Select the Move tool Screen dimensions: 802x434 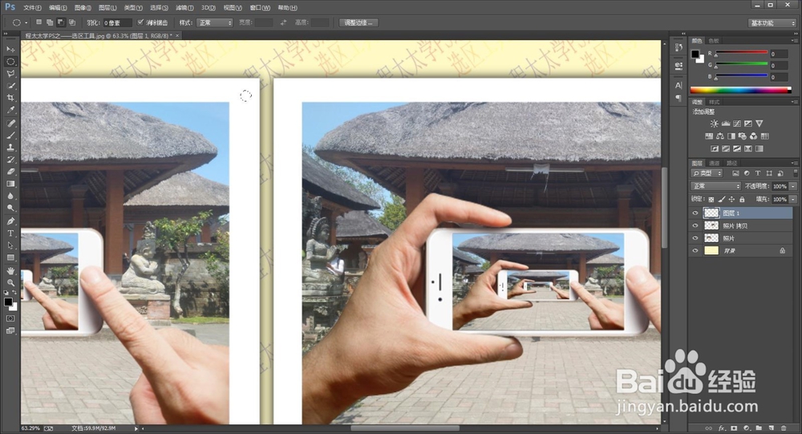click(10, 49)
